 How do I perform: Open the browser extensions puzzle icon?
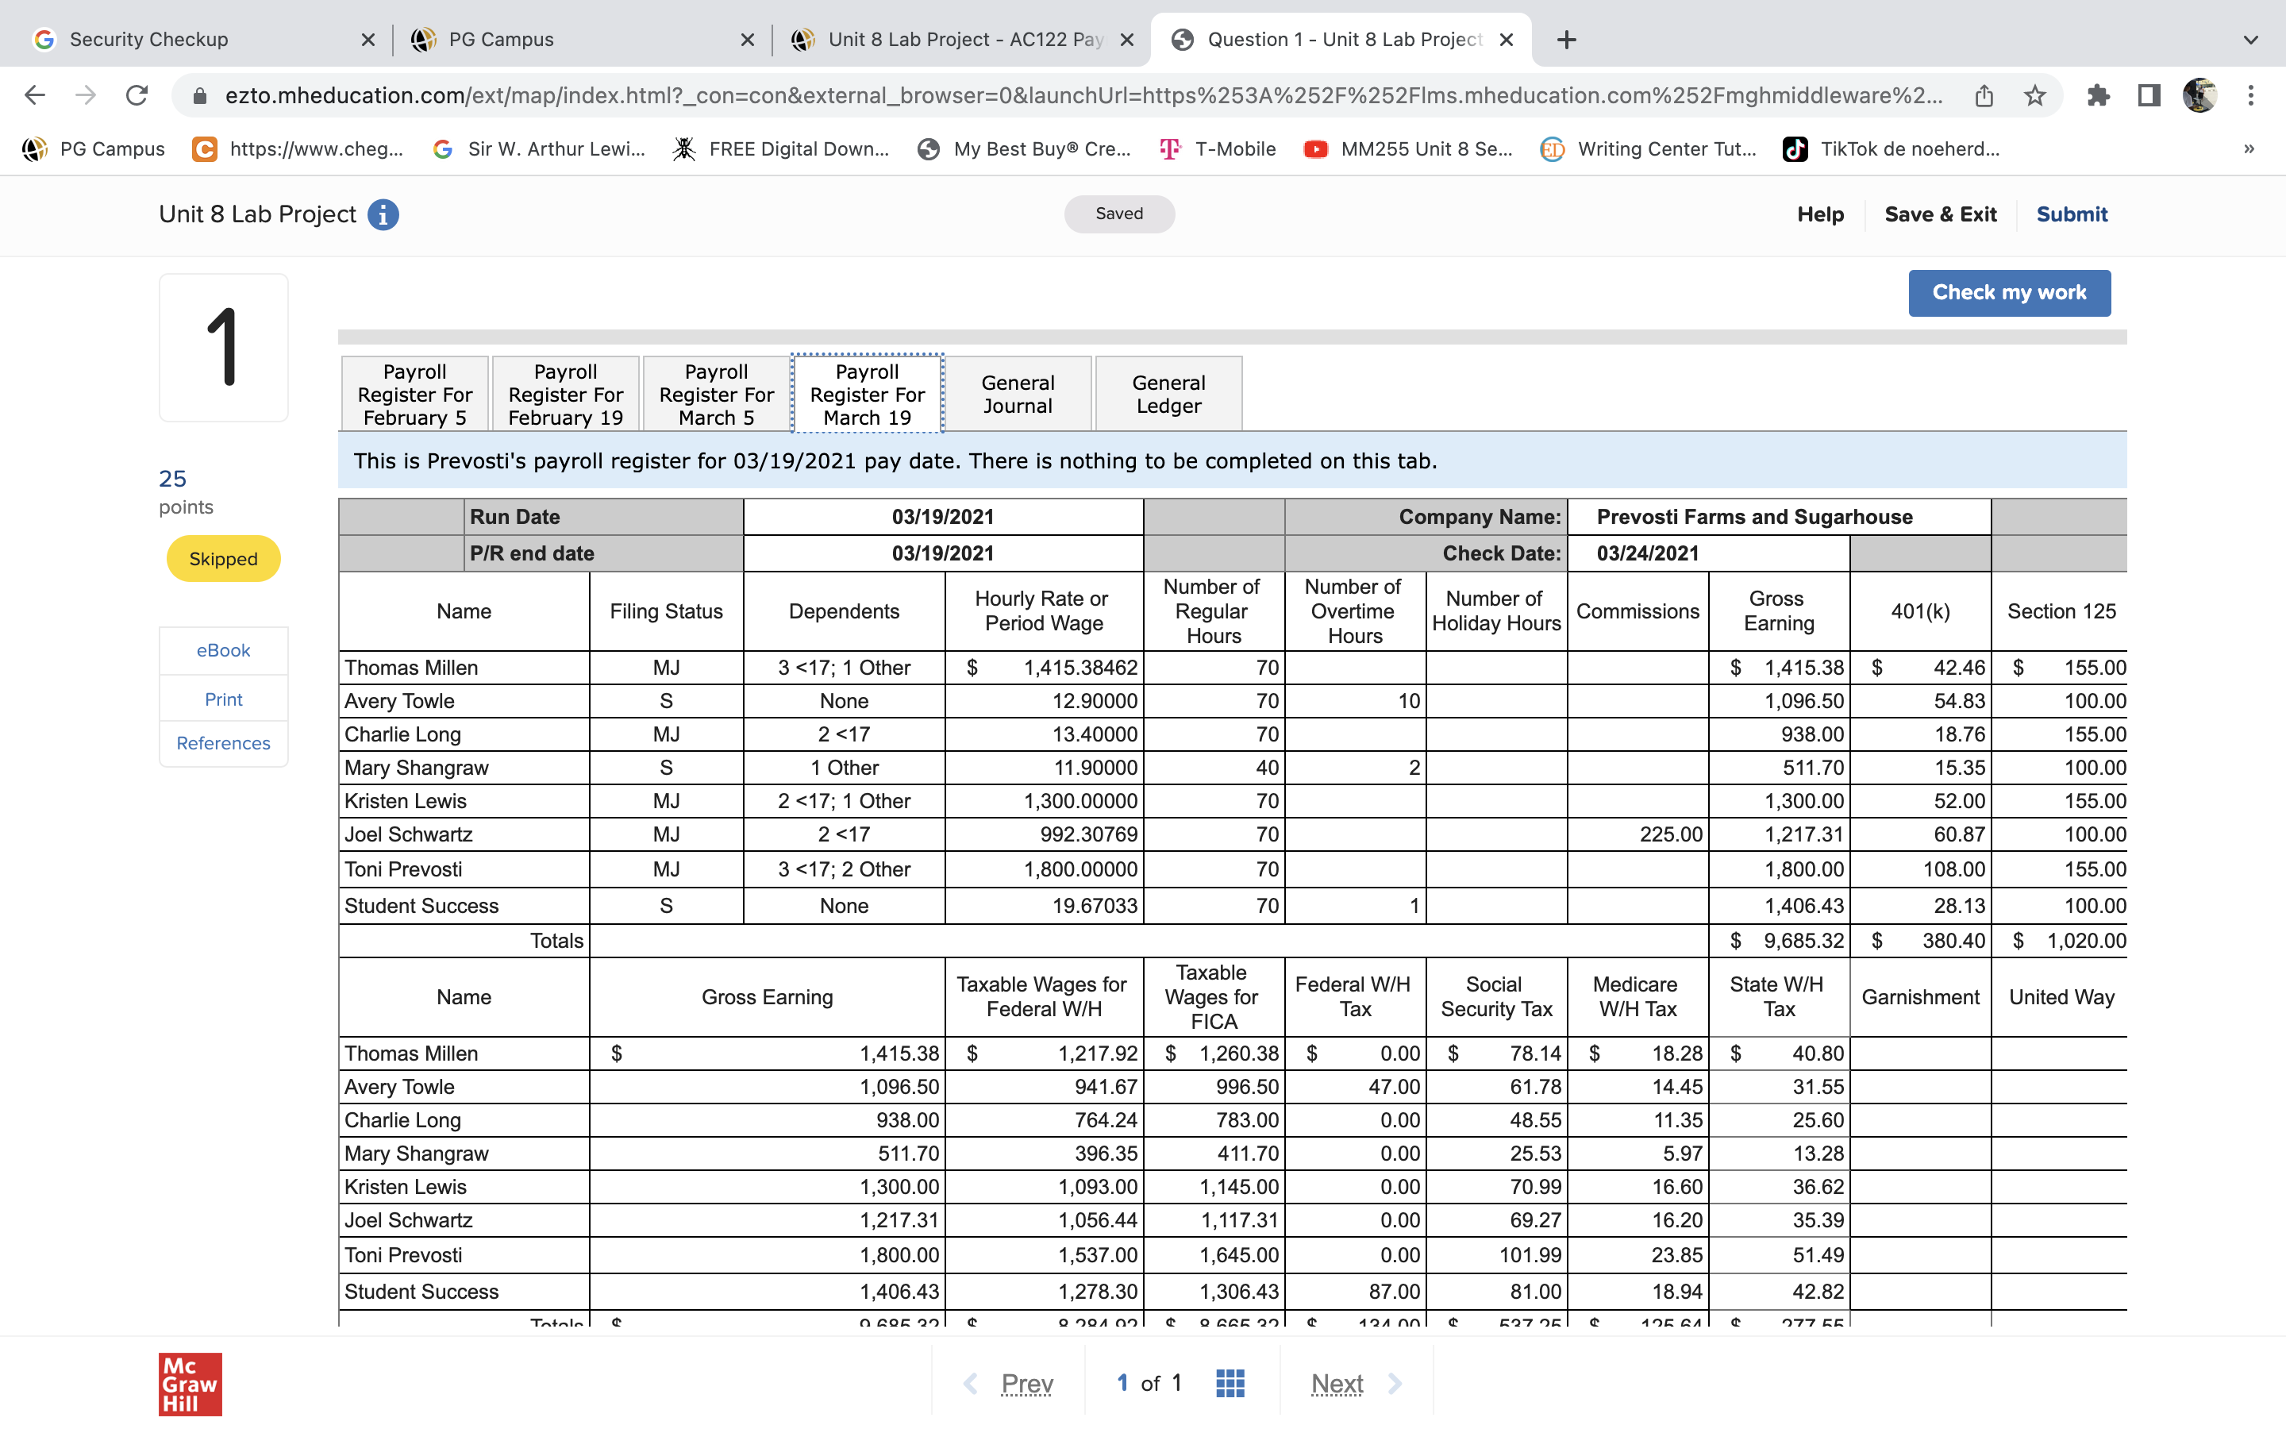(x=2098, y=95)
